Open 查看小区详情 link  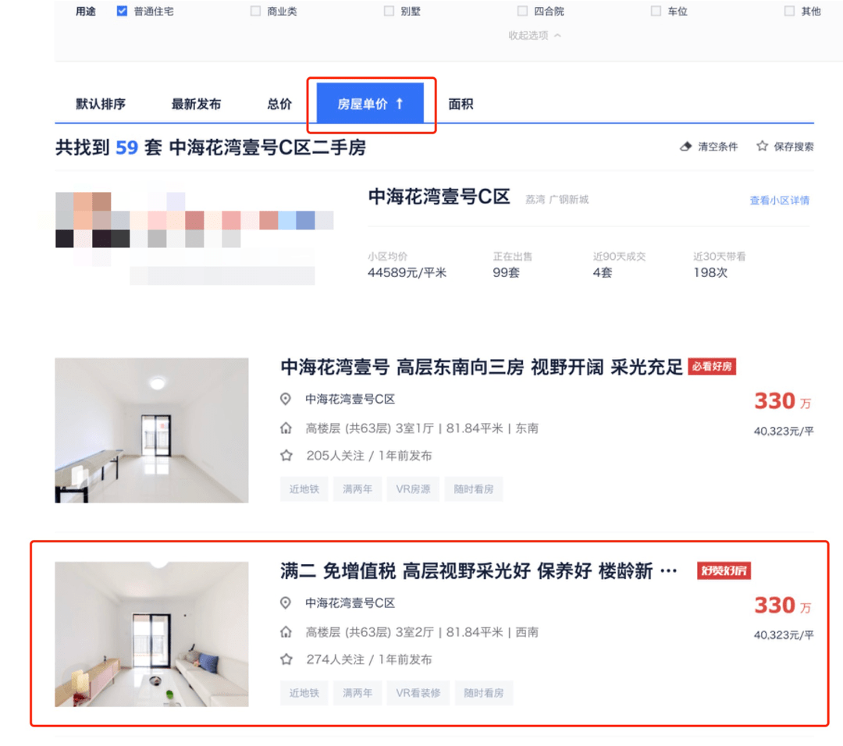click(x=780, y=201)
